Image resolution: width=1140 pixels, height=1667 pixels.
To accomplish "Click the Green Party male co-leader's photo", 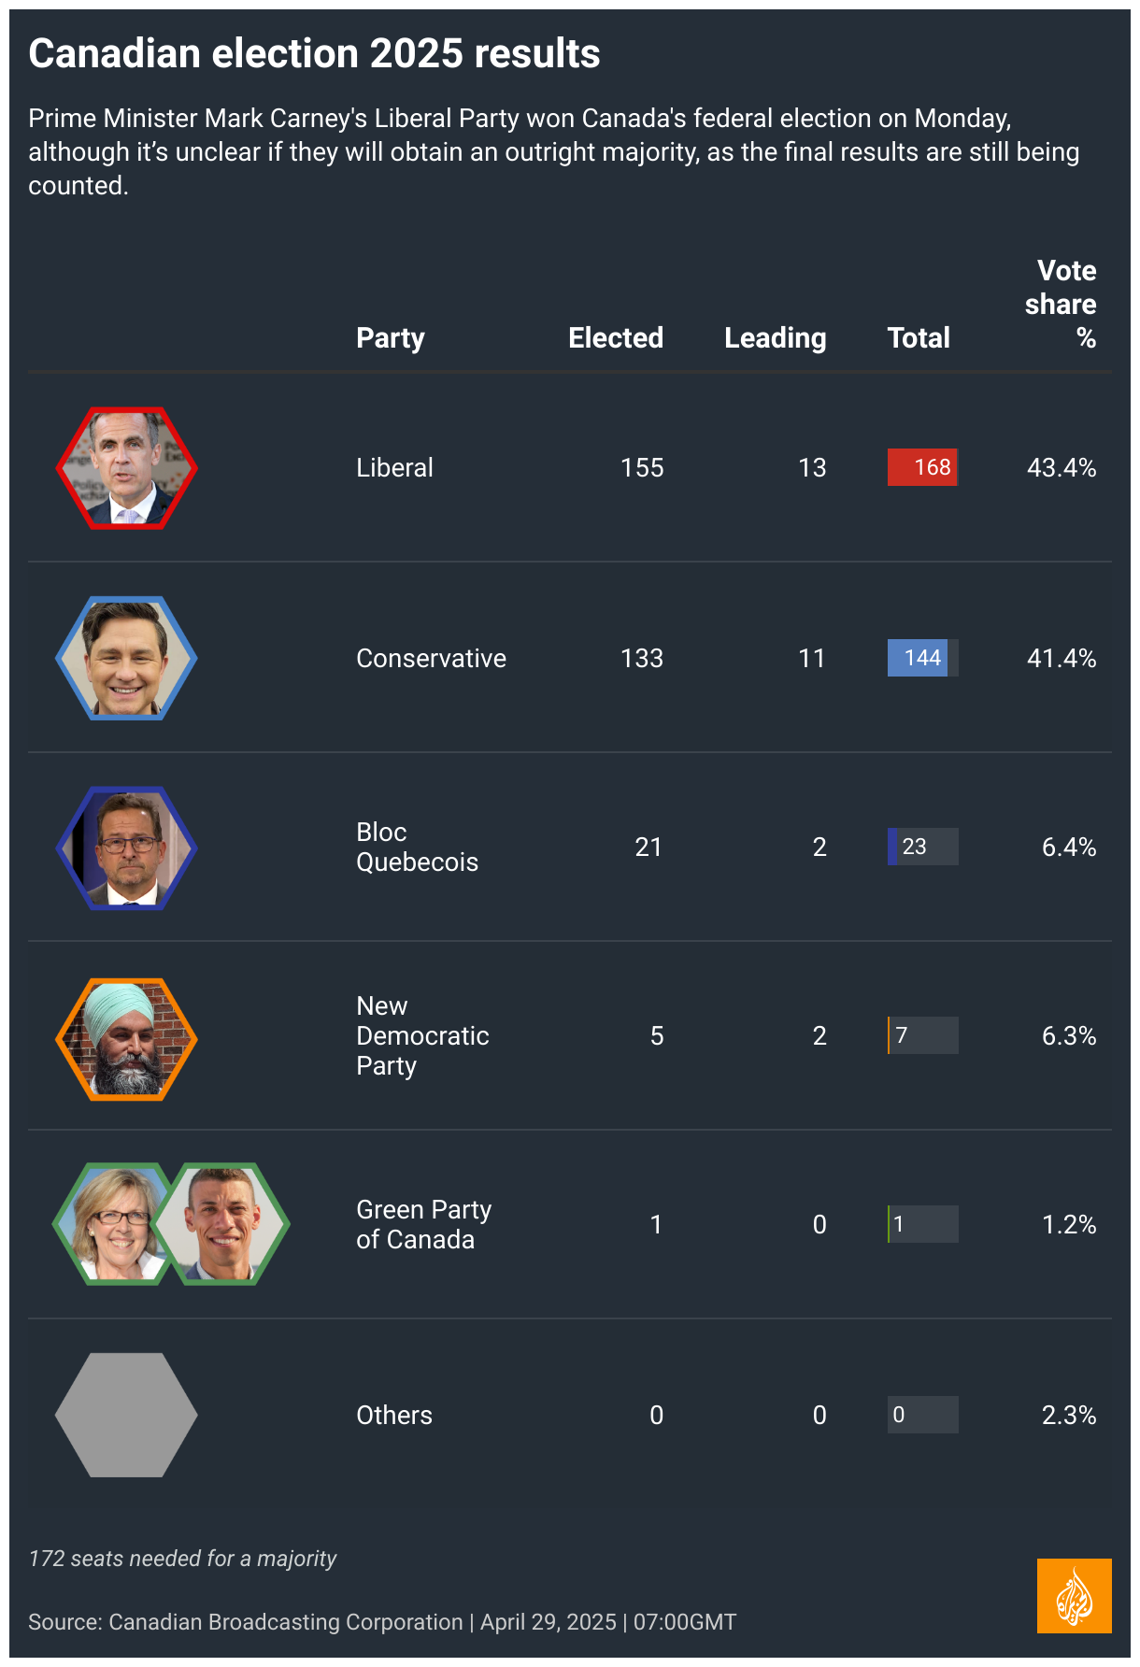I will (222, 1224).
